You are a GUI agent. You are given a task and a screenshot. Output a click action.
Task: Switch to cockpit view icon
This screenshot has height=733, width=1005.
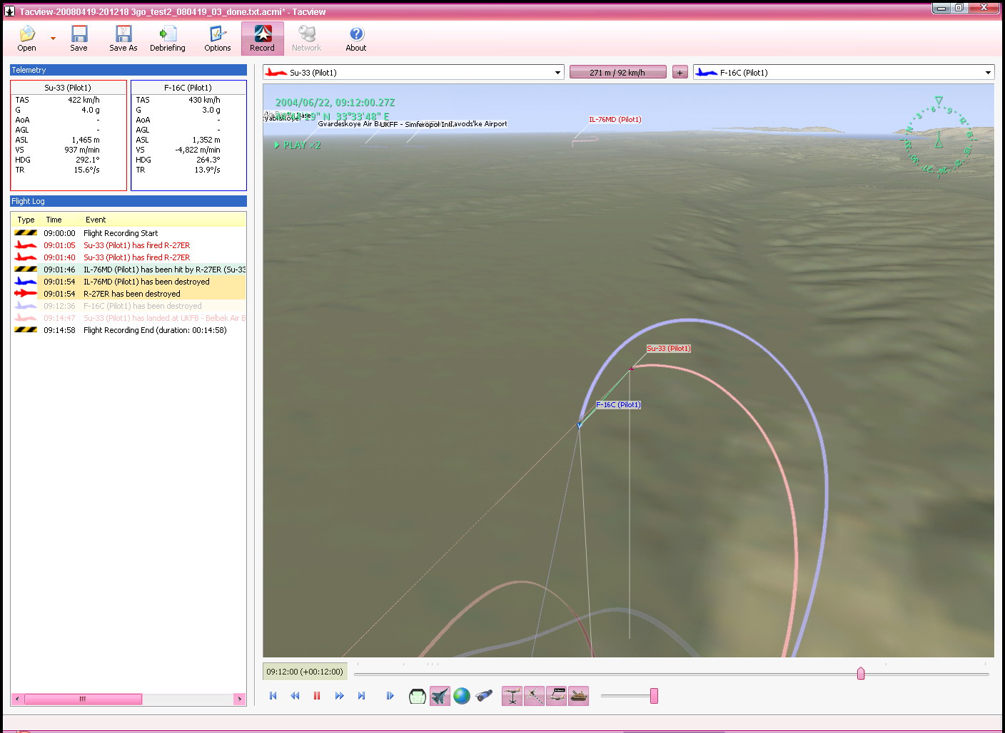tap(417, 696)
